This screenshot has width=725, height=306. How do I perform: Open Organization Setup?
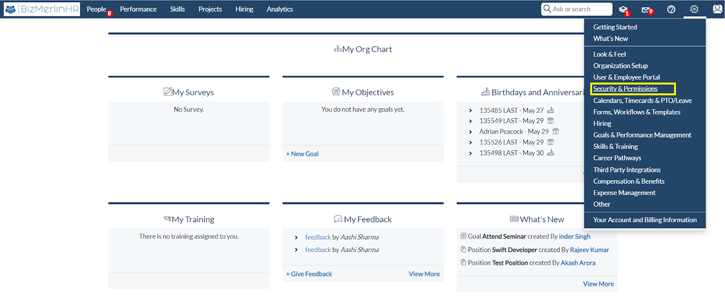(621, 66)
